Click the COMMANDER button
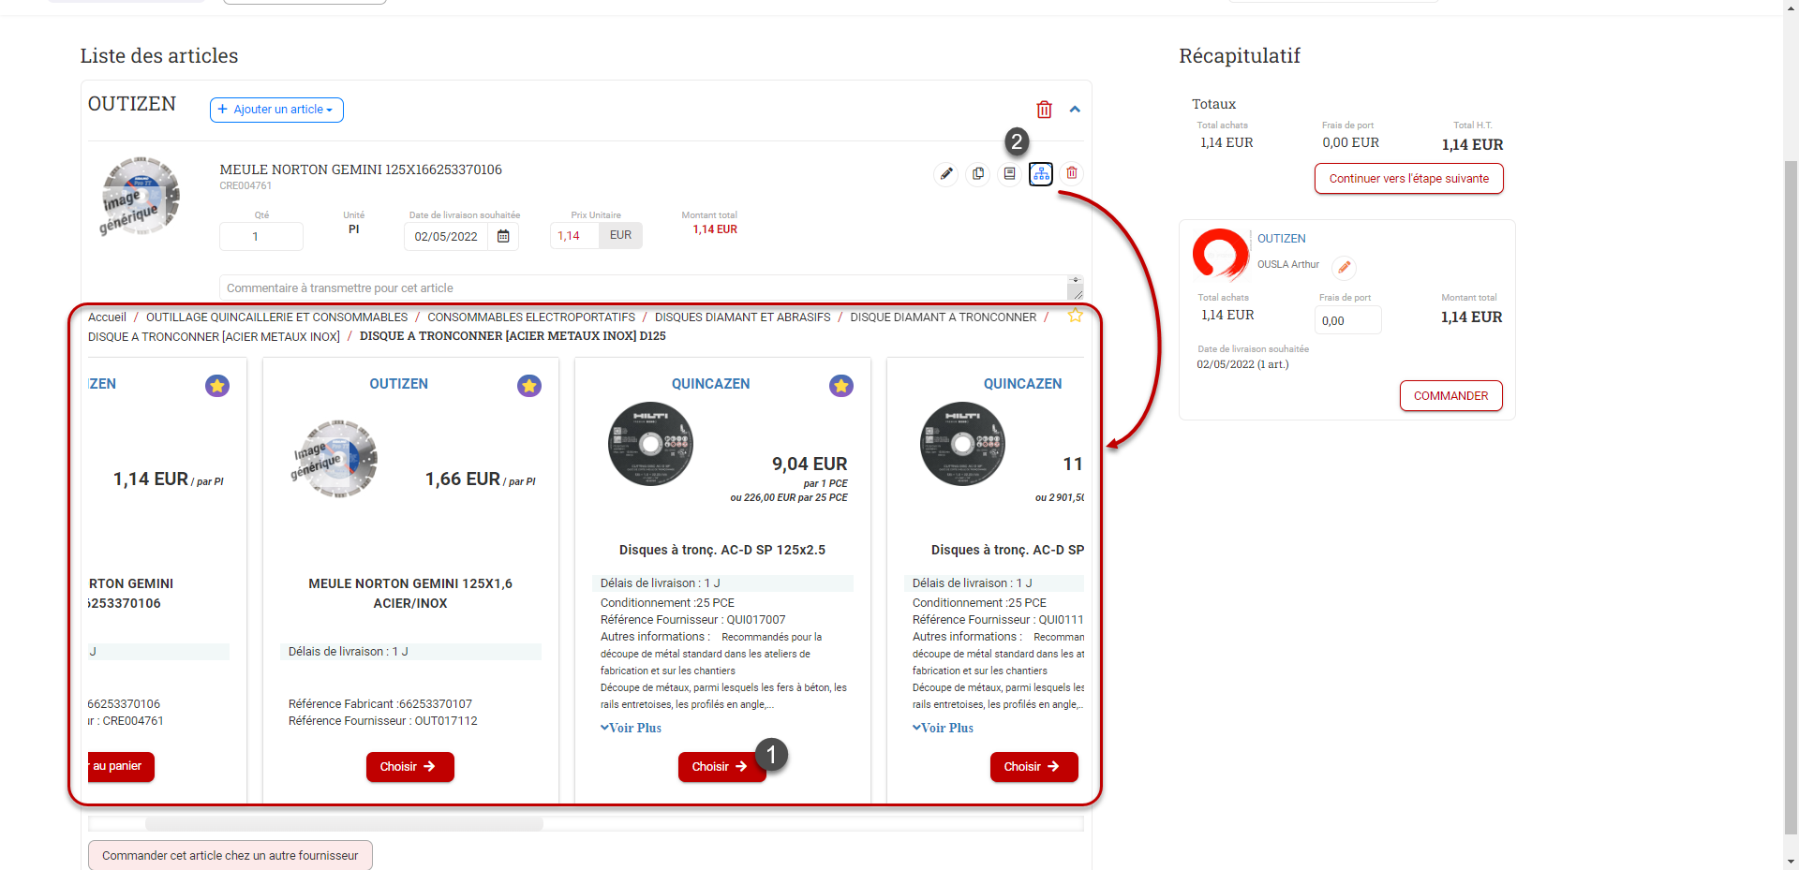The width and height of the screenshot is (1799, 870). [1450, 396]
